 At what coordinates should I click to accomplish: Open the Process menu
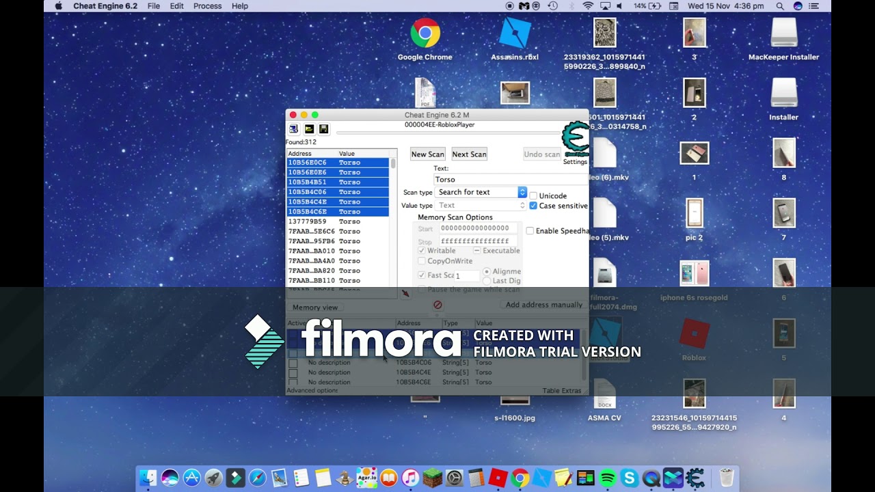(x=207, y=5)
